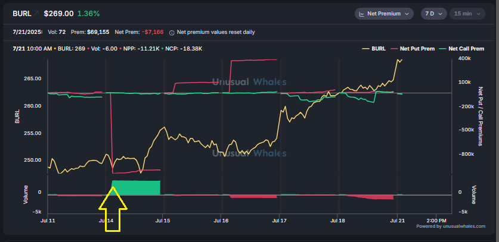Click the red volume bar on Jul 16
This screenshot has height=242, width=499.
(253, 197)
